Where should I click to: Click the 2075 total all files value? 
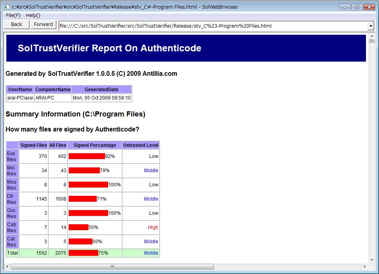click(x=61, y=253)
